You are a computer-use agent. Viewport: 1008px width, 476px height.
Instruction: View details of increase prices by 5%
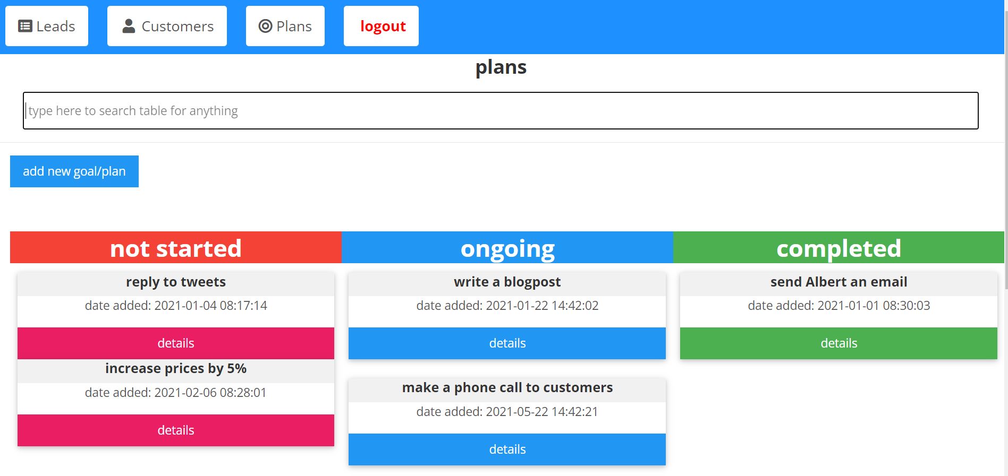tap(176, 430)
